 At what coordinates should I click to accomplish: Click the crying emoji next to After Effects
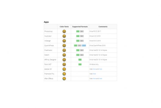click(x=64, y=79)
